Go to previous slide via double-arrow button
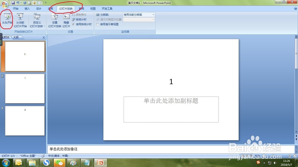This screenshot has width=298, height=167. tap(296, 136)
